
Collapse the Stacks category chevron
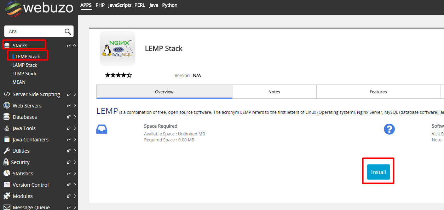click(74, 45)
